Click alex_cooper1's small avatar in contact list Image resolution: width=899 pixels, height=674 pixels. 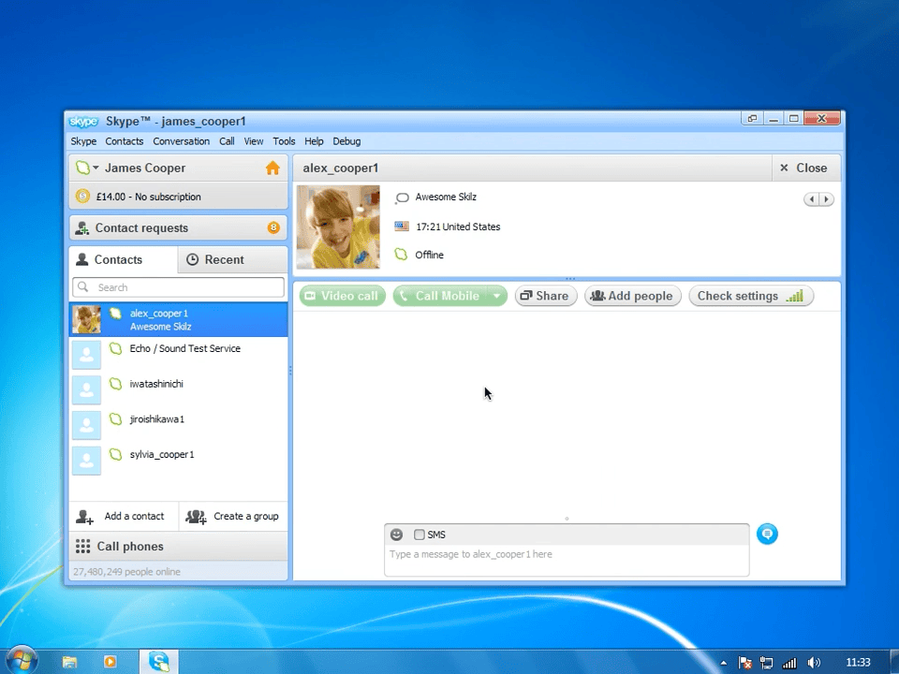point(86,320)
